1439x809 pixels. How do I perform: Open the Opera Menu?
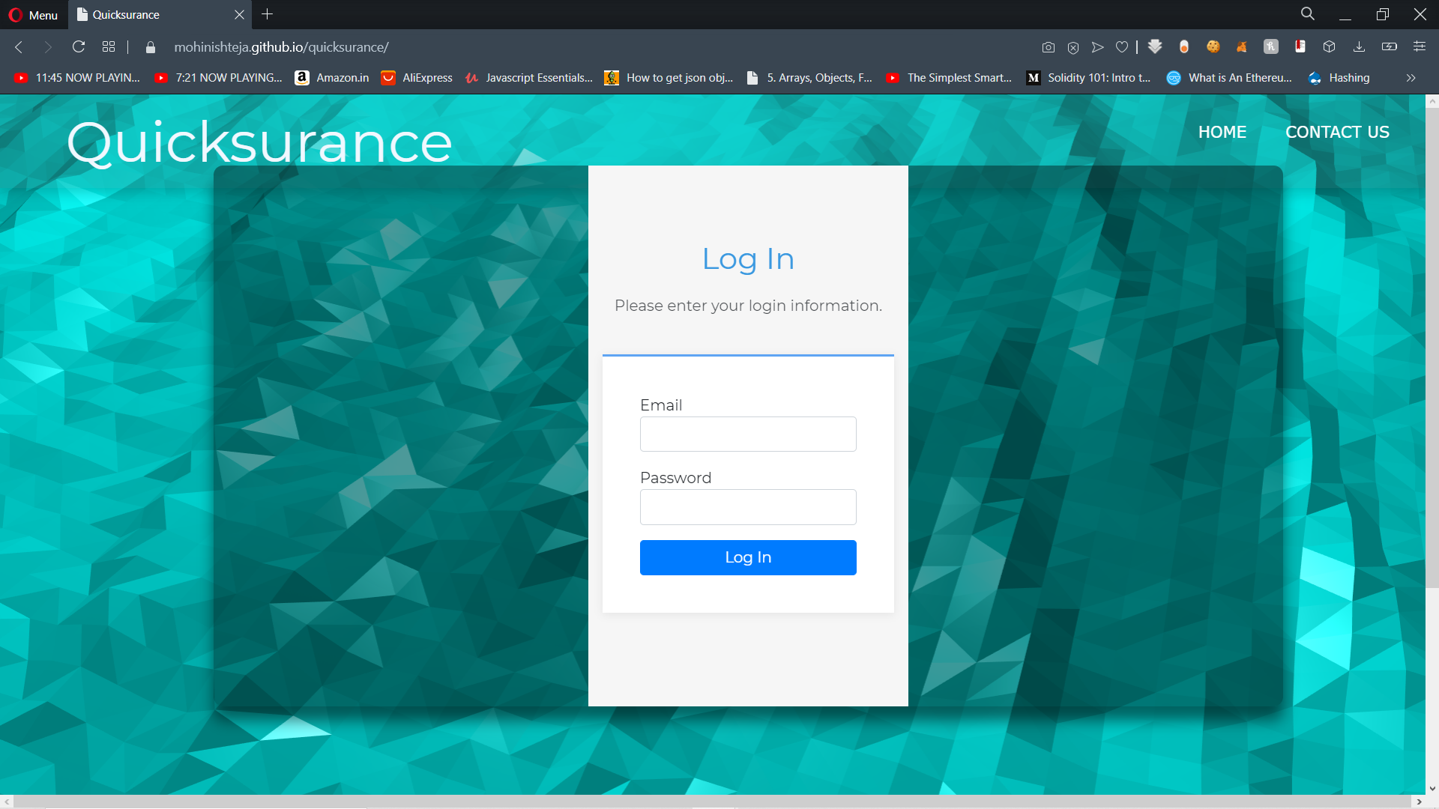[33, 15]
